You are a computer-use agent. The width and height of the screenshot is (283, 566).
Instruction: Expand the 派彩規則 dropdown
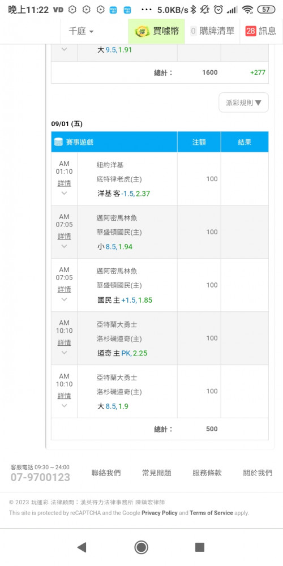243,102
